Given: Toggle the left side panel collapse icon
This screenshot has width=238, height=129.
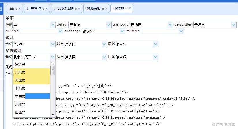Looking at the screenshot, I should pyautogui.click(x=1, y=9).
